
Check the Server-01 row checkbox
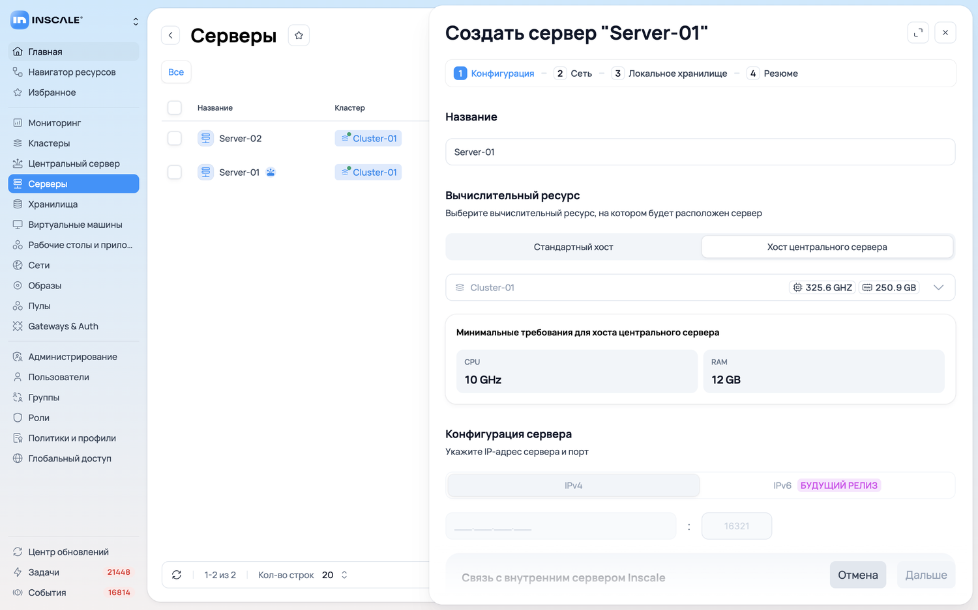(175, 172)
